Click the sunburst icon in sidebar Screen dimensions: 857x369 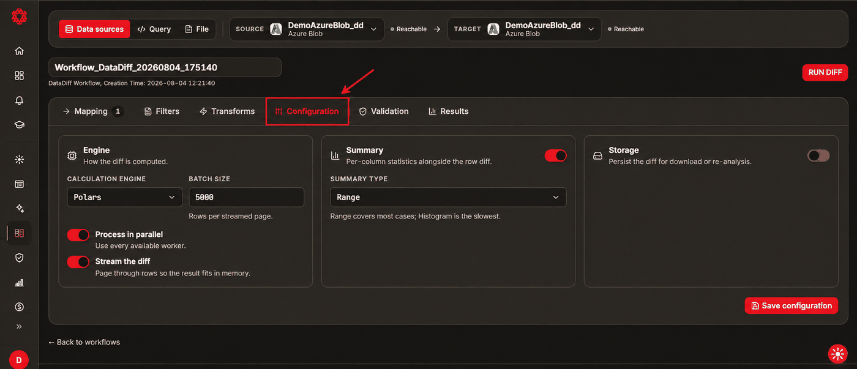tap(19, 160)
